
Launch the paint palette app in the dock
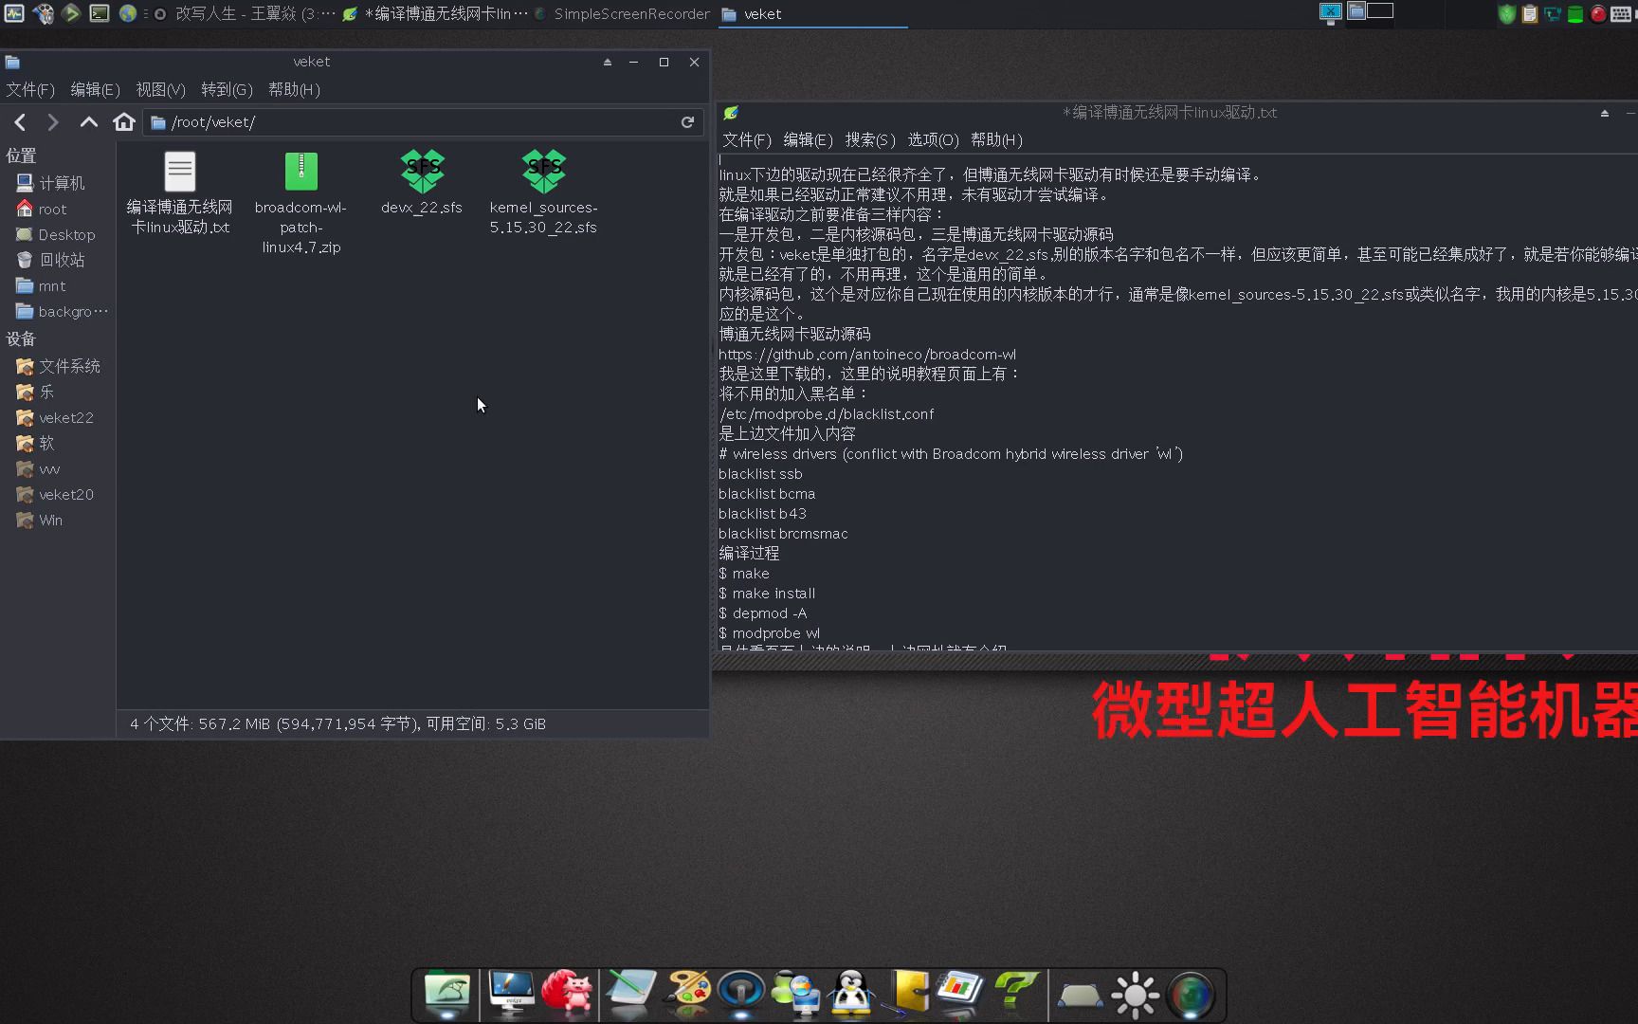(687, 994)
